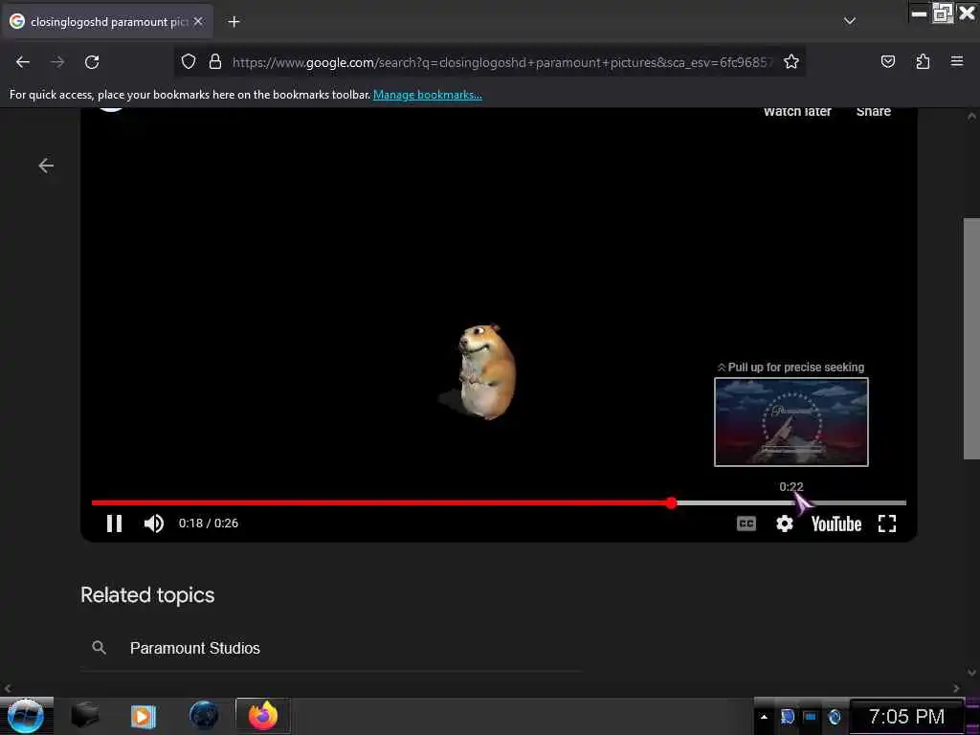
Task: Click horizontal scrollbar left arrow
Action: pos(8,689)
